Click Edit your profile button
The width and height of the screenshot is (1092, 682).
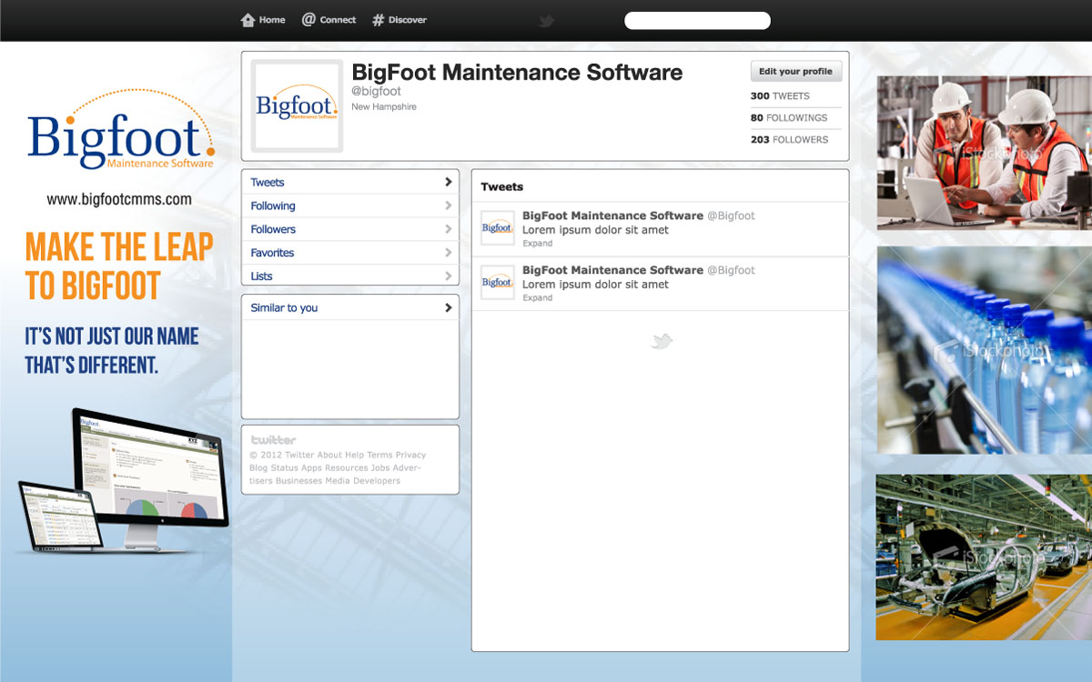click(796, 72)
